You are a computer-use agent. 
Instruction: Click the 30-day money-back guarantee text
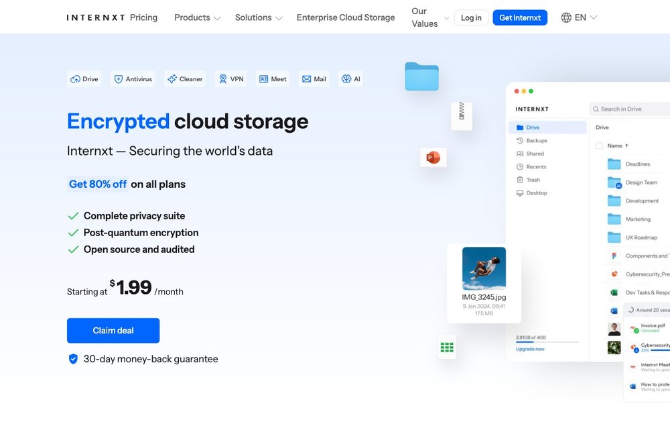point(151,359)
